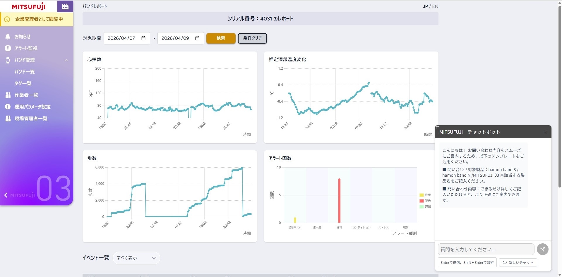The image size is (562, 277).
Task: Collapse the sidebar using the MITSUFUJI back arrow
Action: 6,195
